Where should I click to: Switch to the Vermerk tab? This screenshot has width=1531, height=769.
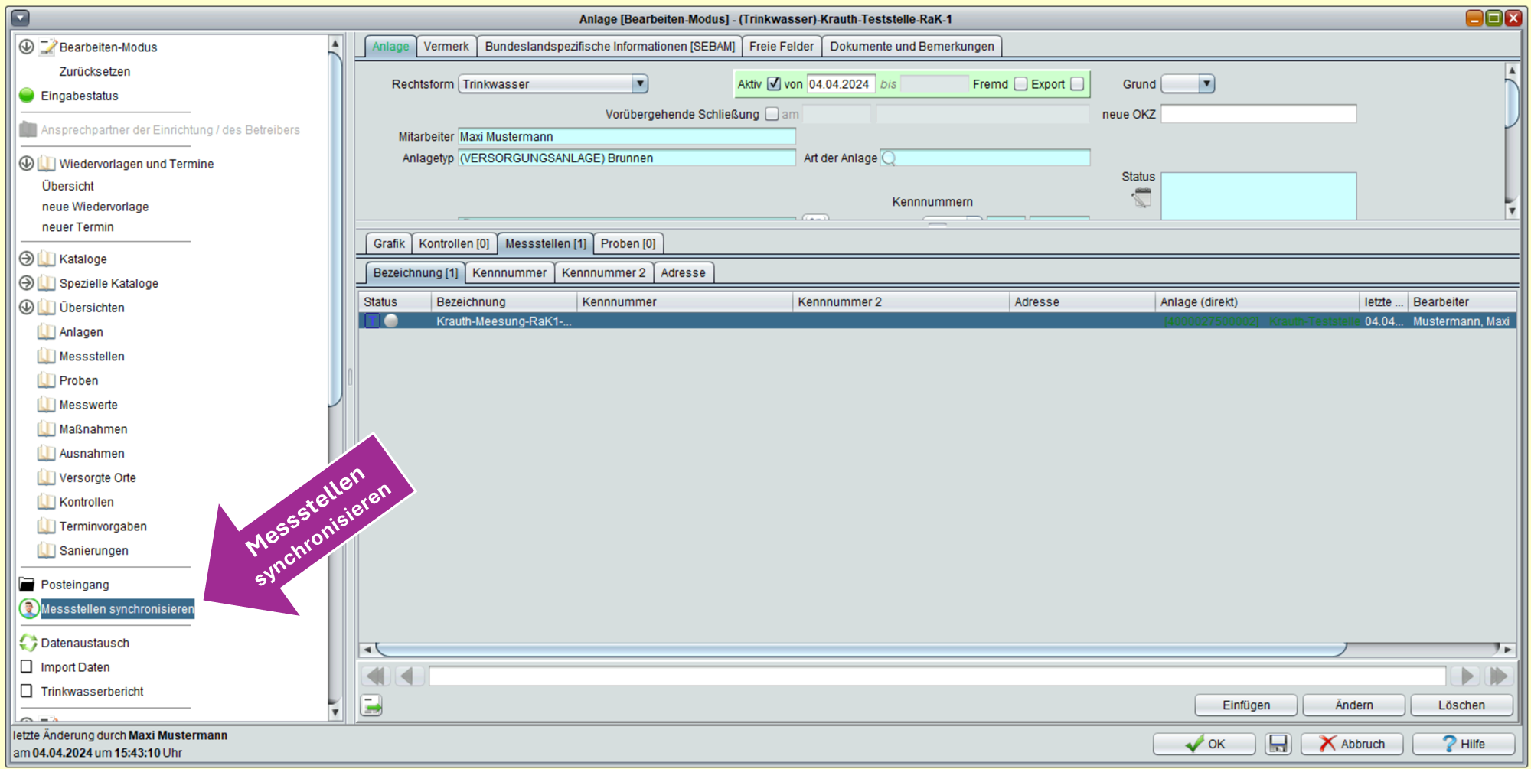(x=446, y=47)
